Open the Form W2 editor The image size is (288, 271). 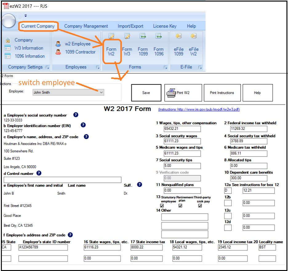pos(112,49)
